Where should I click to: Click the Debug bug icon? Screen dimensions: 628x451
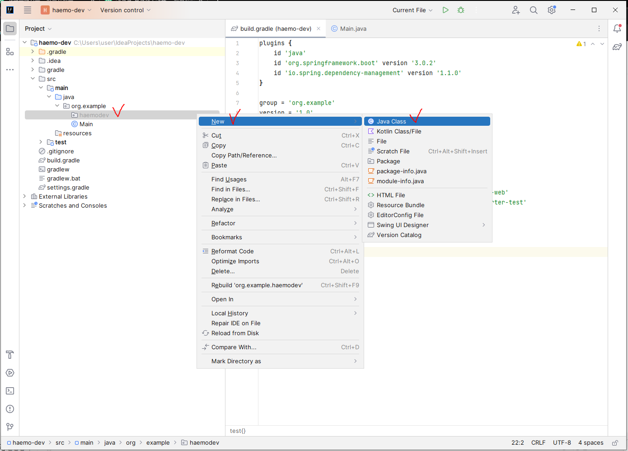coord(461,10)
